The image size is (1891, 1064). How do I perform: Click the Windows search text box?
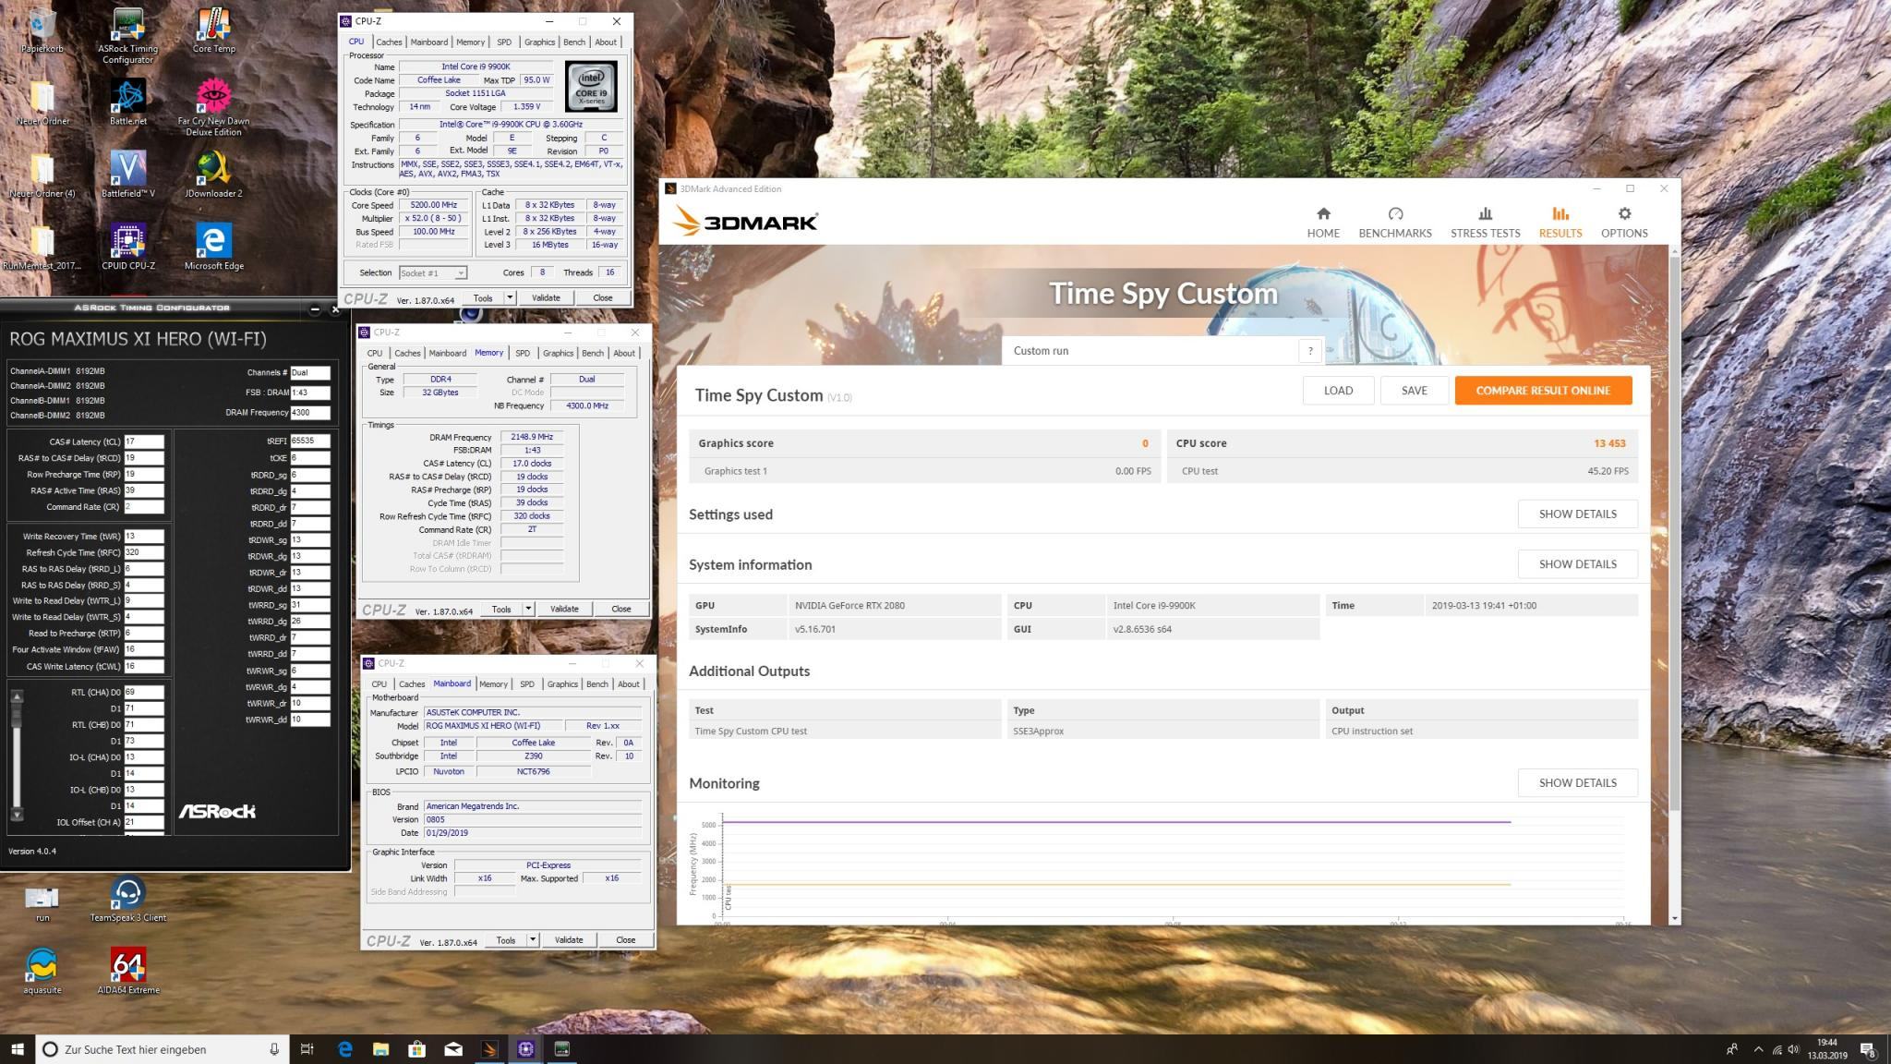pyautogui.click(x=163, y=1049)
